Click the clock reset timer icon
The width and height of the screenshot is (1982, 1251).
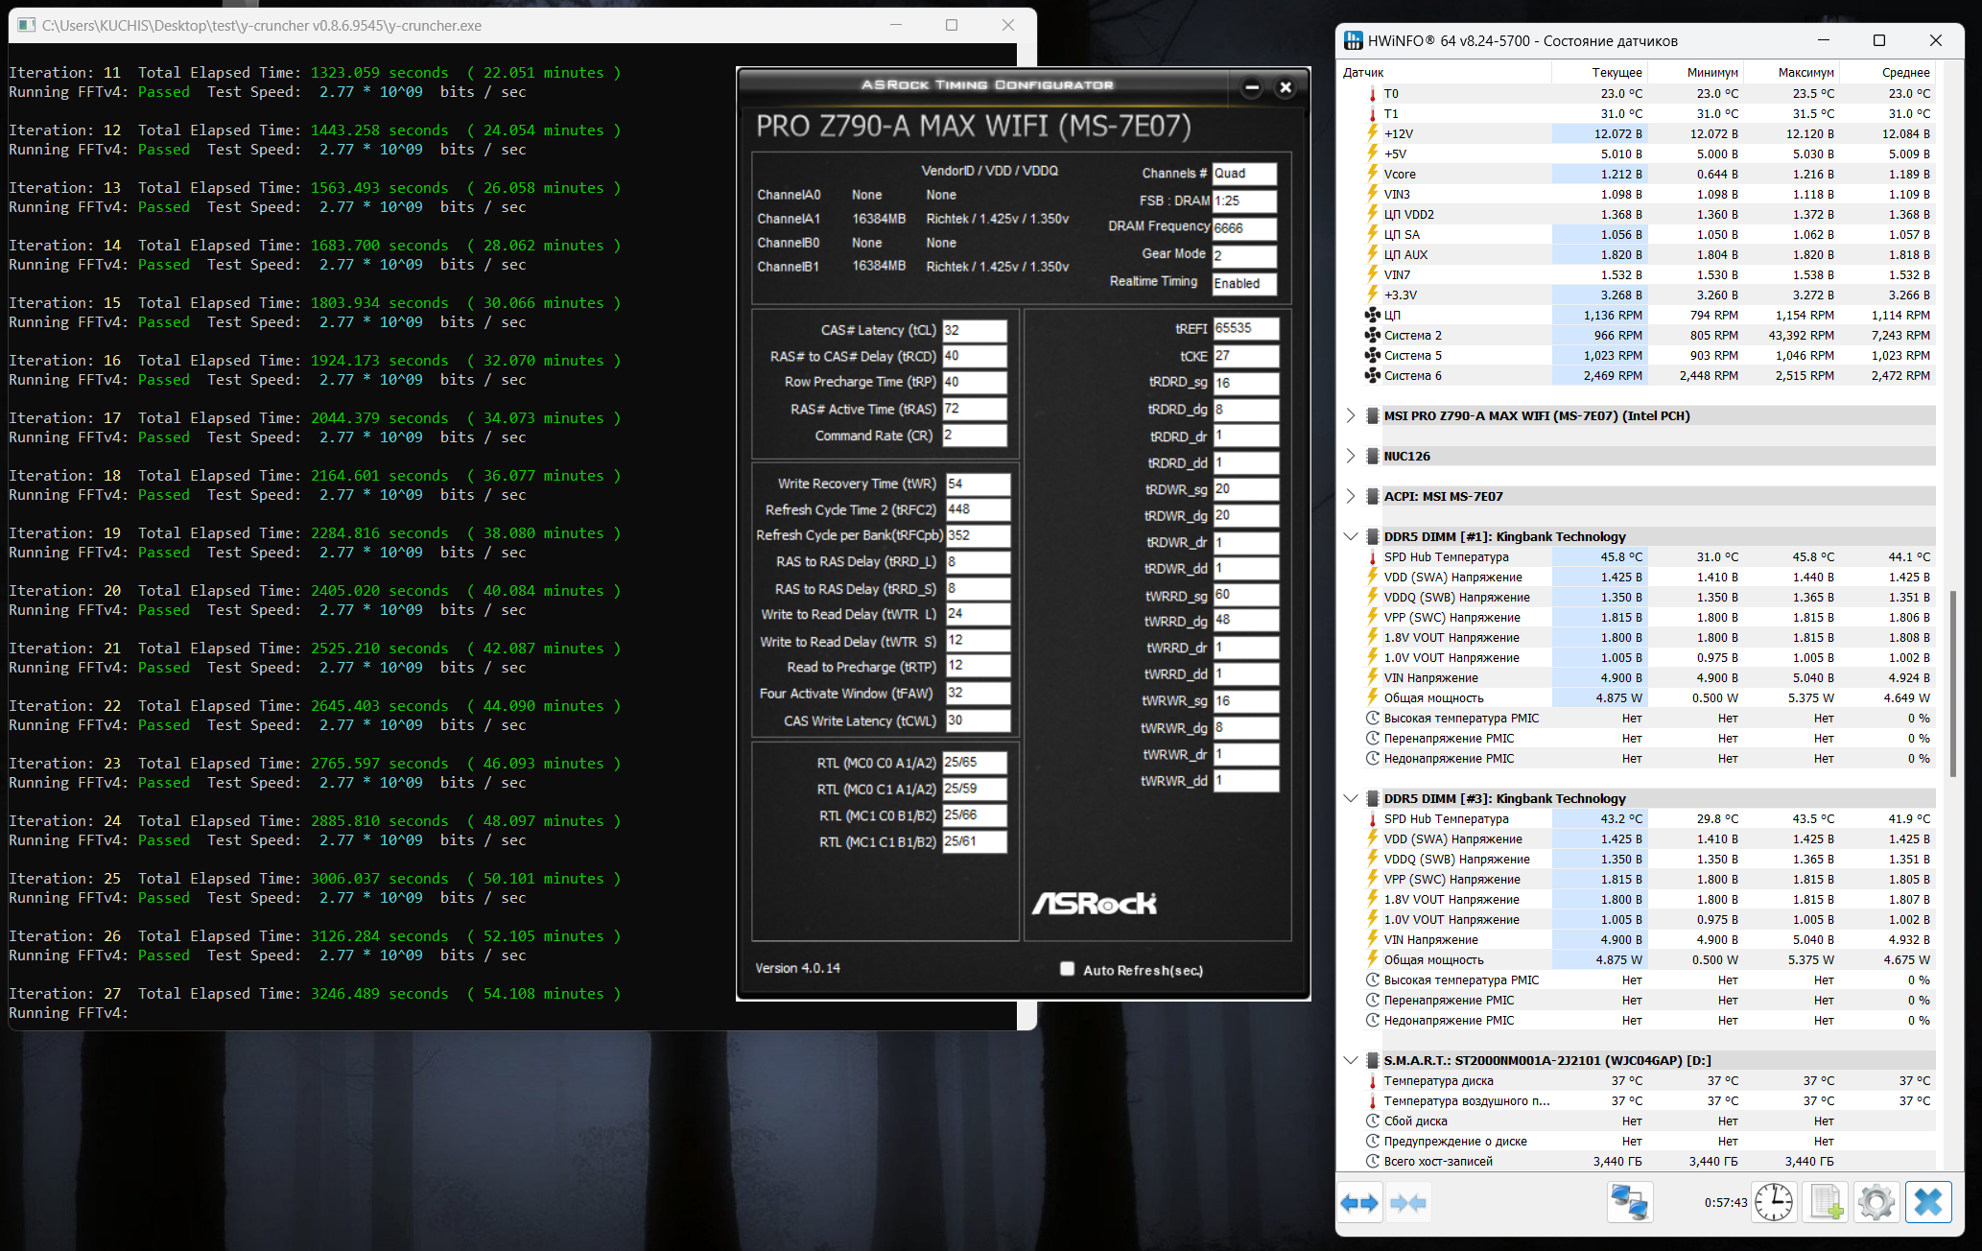1774,1202
